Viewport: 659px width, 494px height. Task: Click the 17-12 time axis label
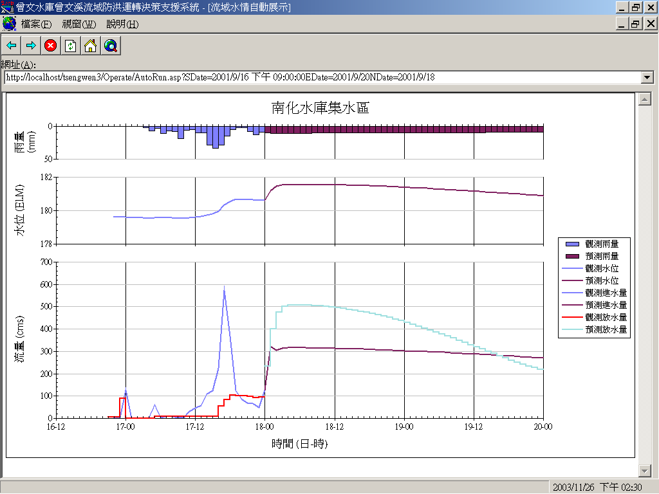[195, 427]
